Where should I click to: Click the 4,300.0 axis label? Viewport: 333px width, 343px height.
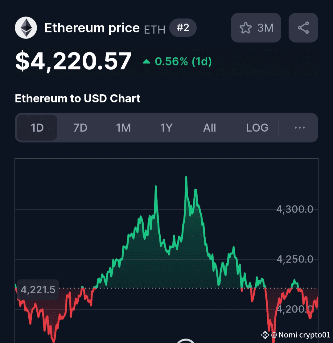(294, 209)
